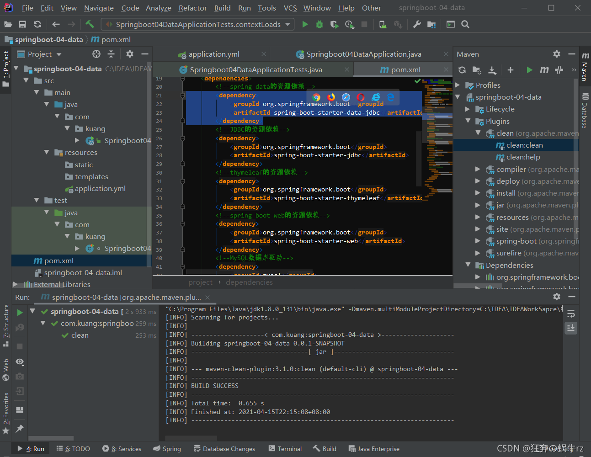
Task: Collapse Dependencies node in Maven panel
Action: click(x=468, y=265)
